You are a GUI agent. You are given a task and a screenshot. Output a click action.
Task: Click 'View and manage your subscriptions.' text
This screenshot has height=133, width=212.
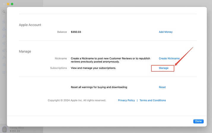click(93, 68)
